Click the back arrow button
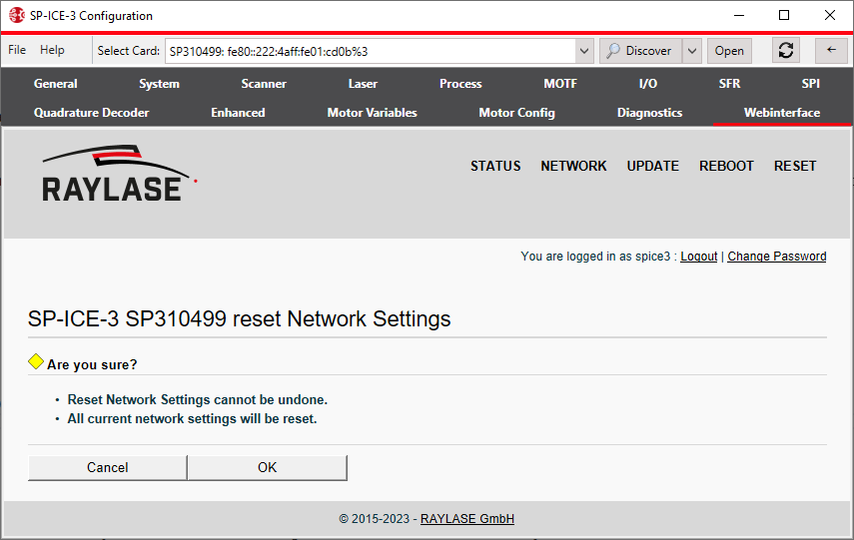 pos(831,51)
